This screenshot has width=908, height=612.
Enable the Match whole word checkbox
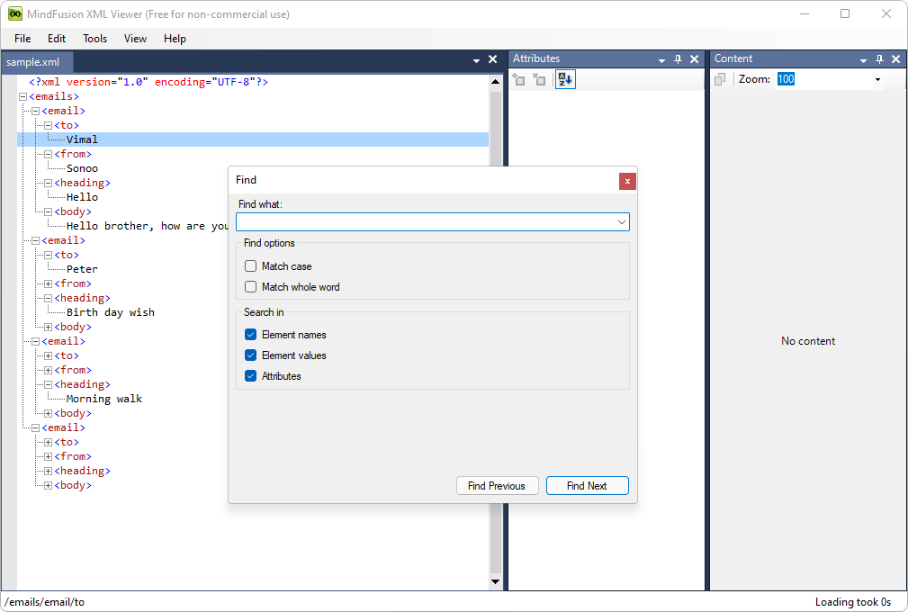(x=251, y=287)
